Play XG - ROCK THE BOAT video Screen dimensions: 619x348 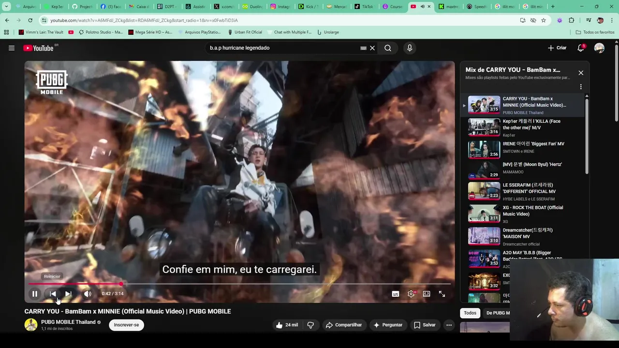(523, 214)
